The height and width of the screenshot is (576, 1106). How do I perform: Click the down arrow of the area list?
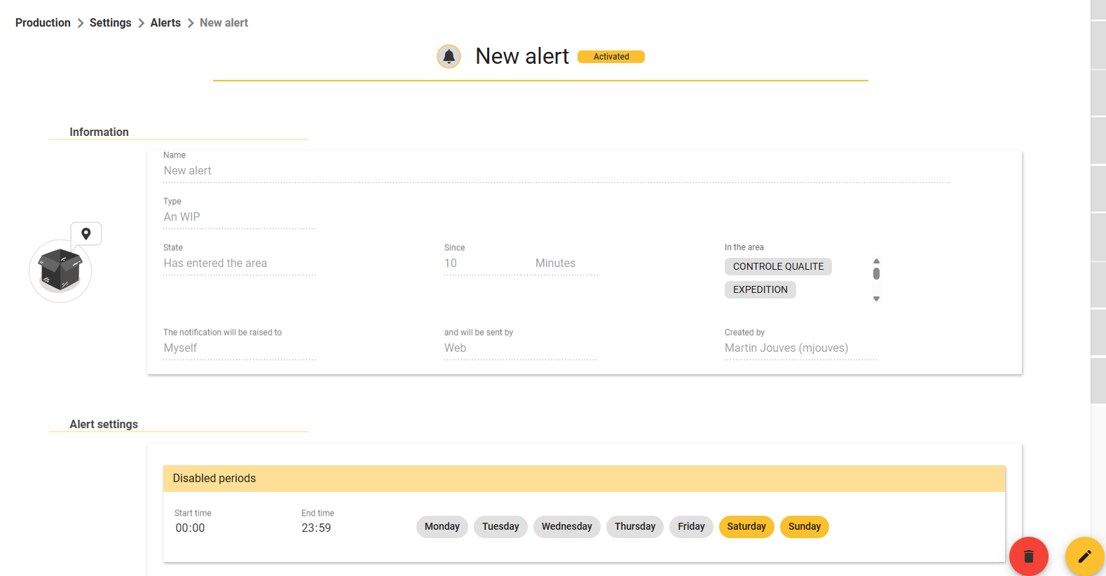876,299
